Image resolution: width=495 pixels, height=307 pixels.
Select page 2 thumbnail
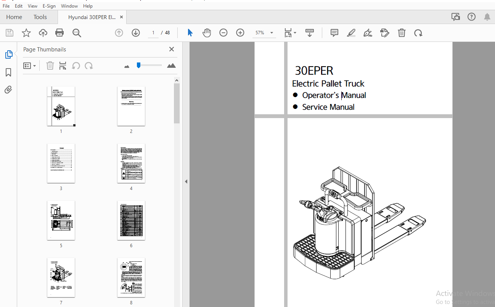(x=131, y=106)
